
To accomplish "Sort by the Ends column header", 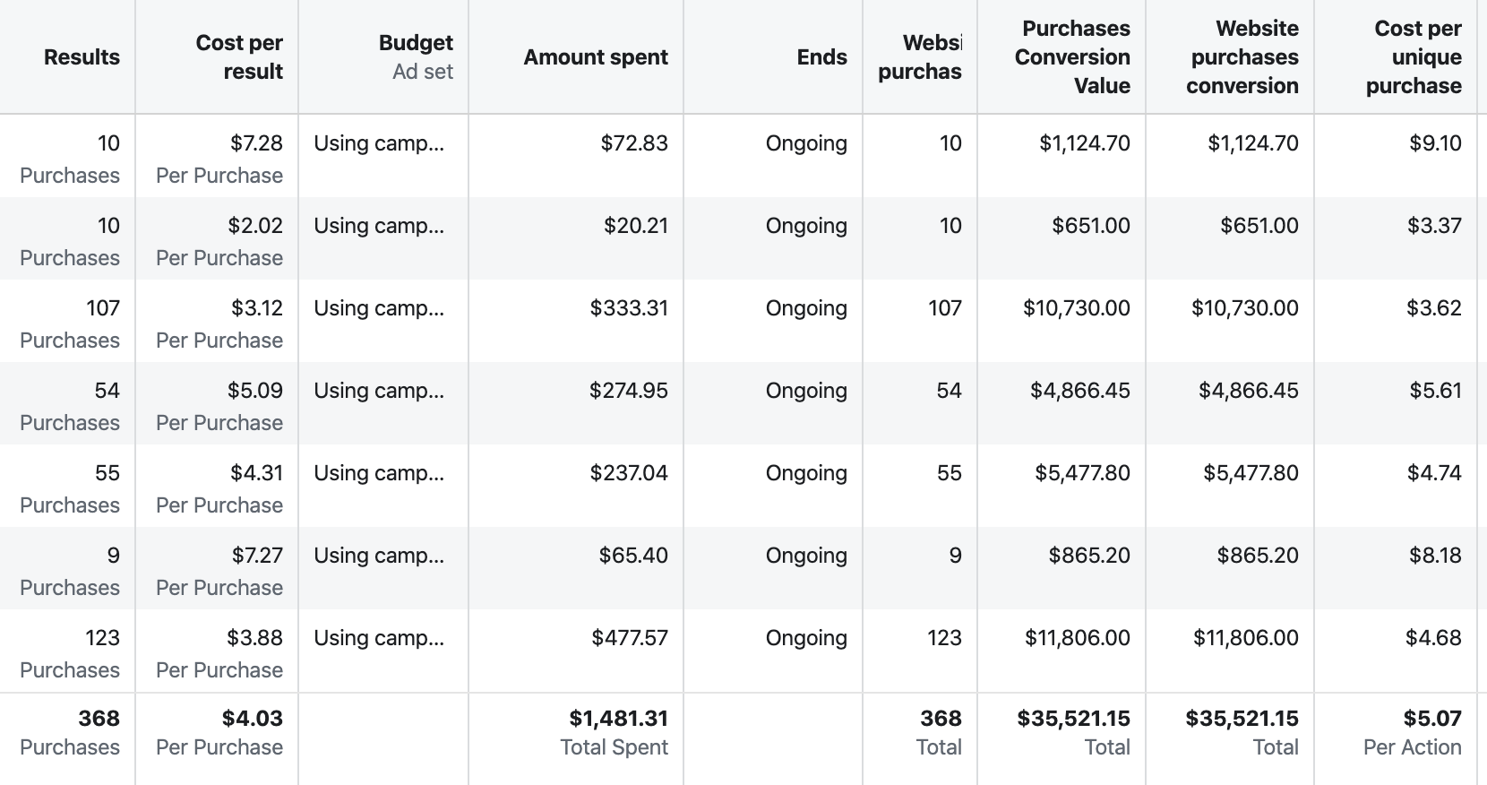I will click(x=821, y=57).
